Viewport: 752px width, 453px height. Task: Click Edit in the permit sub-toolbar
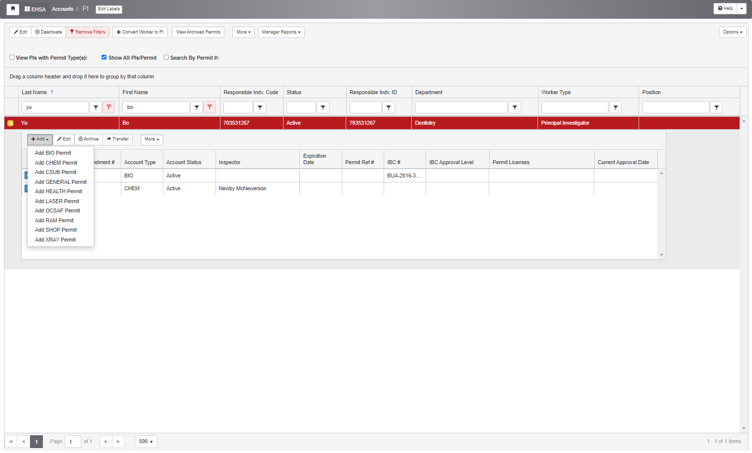tap(64, 139)
